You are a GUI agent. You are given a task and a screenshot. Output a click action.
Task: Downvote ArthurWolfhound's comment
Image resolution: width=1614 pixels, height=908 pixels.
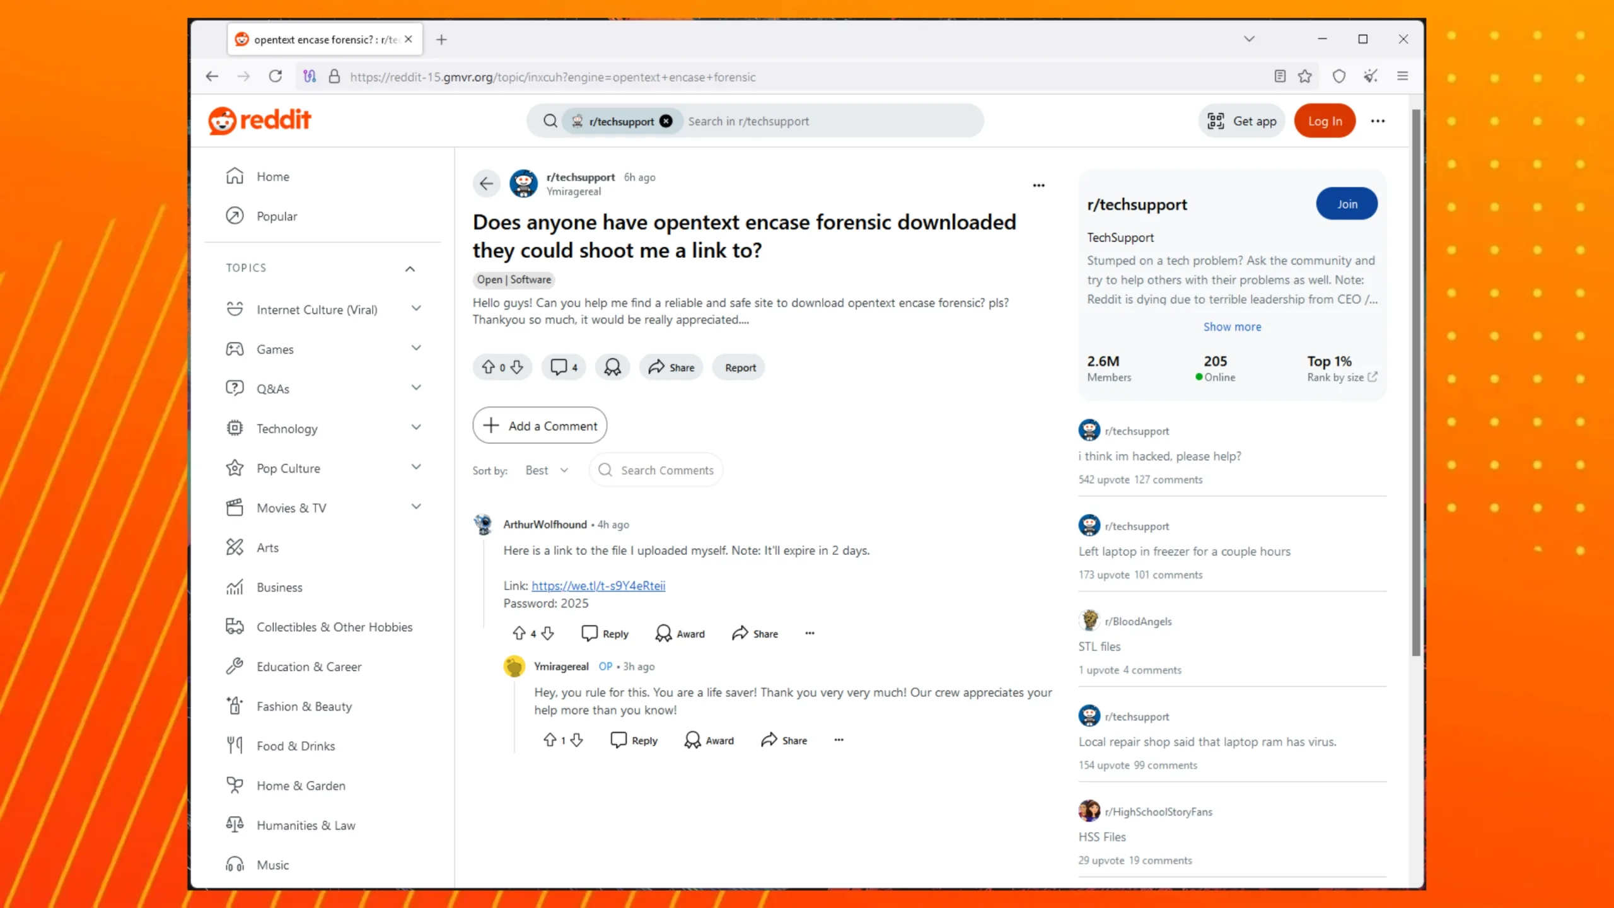click(548, 633)
